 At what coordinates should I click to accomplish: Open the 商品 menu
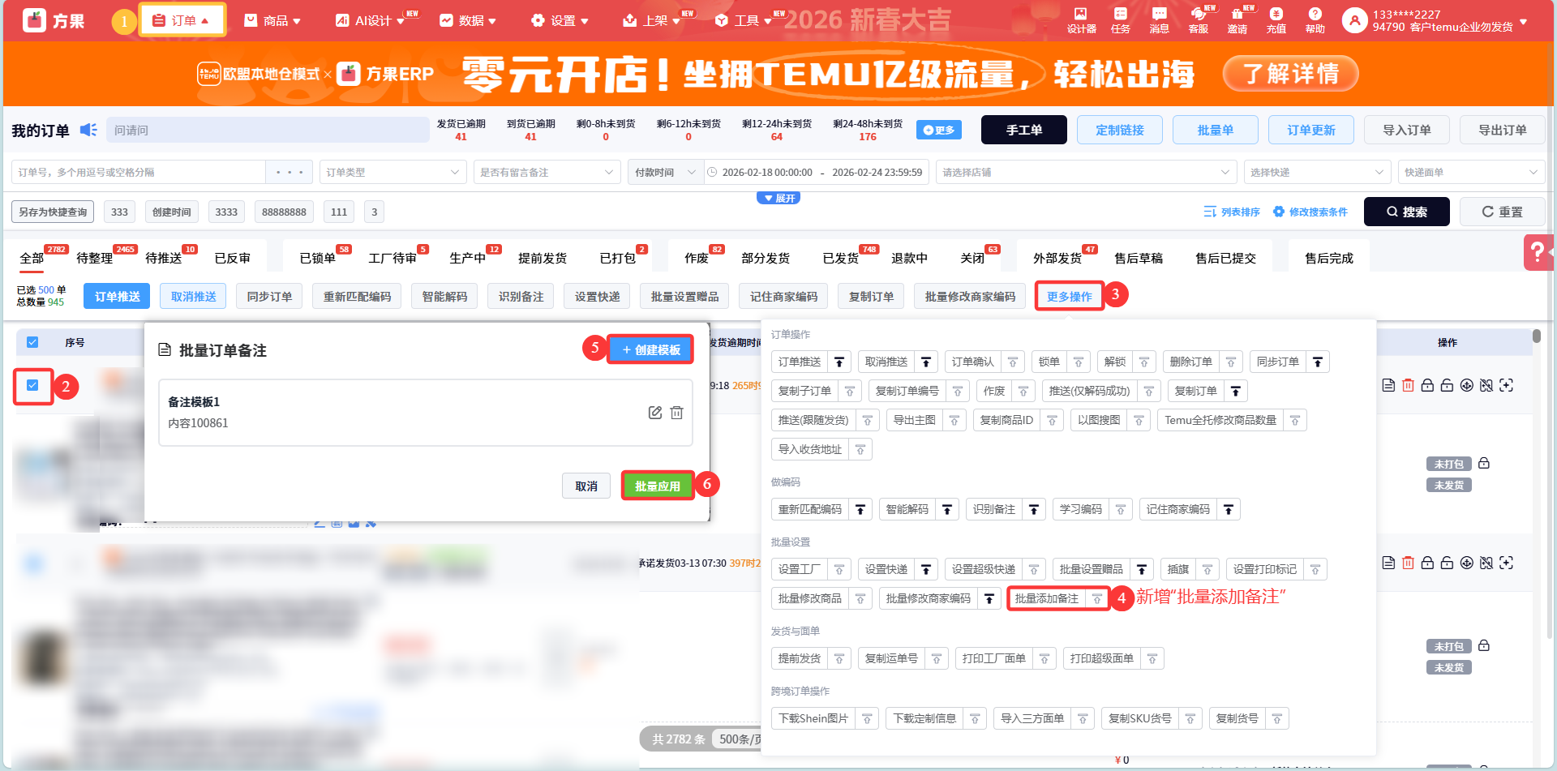[272, 20]
